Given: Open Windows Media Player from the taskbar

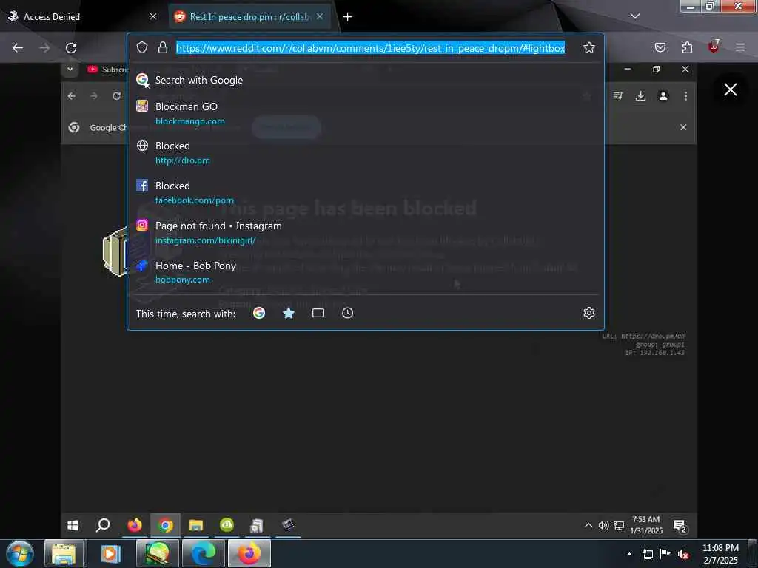Looking at the screenshot, I should click(x=110, y=553).
